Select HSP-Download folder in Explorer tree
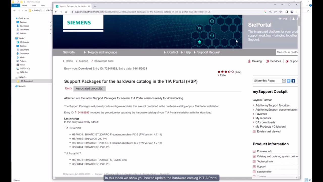 tap(26, 81)
